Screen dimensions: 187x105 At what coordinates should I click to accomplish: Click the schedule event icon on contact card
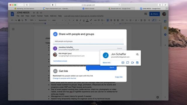(137, 63)
